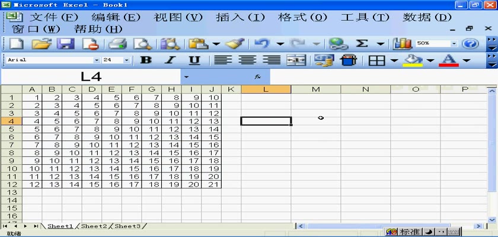
Task: Toggle Italic formatting
Action: tap(170, 60)
